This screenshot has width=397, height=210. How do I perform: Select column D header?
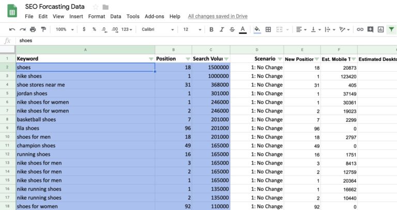pyautogui.click(x=257, y=50)
